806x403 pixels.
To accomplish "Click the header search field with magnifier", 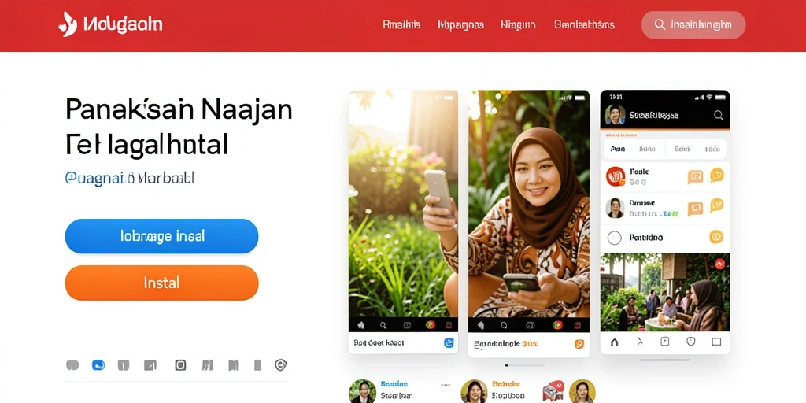I will pyautogui.click(x=693, y=24).
